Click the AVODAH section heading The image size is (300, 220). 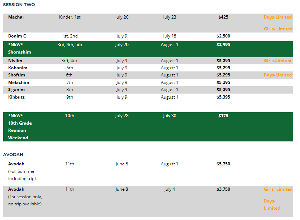click(13, 155)
